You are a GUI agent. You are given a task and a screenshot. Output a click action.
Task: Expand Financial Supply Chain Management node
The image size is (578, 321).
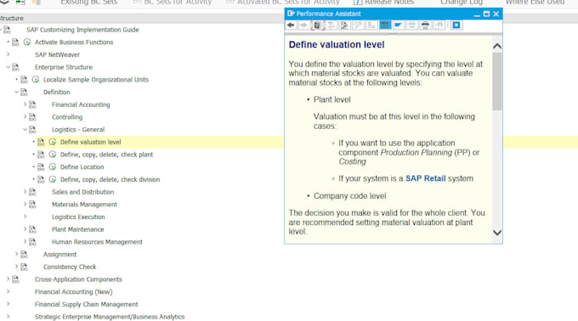click(x=8, y=304)
